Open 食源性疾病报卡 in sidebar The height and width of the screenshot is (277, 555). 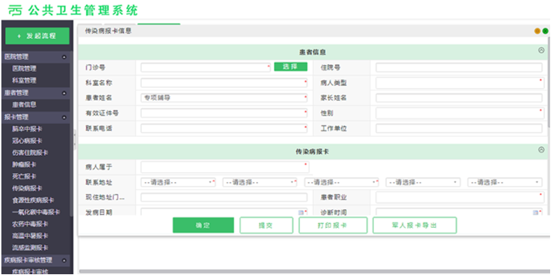coord(33,200)
